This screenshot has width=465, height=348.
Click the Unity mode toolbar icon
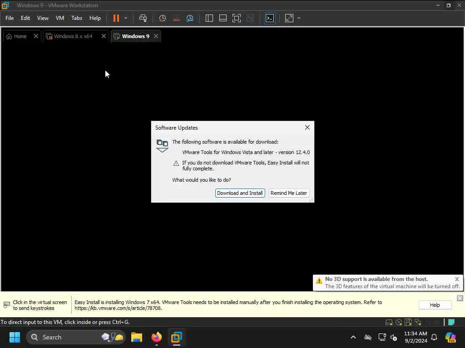pos(250,18)
